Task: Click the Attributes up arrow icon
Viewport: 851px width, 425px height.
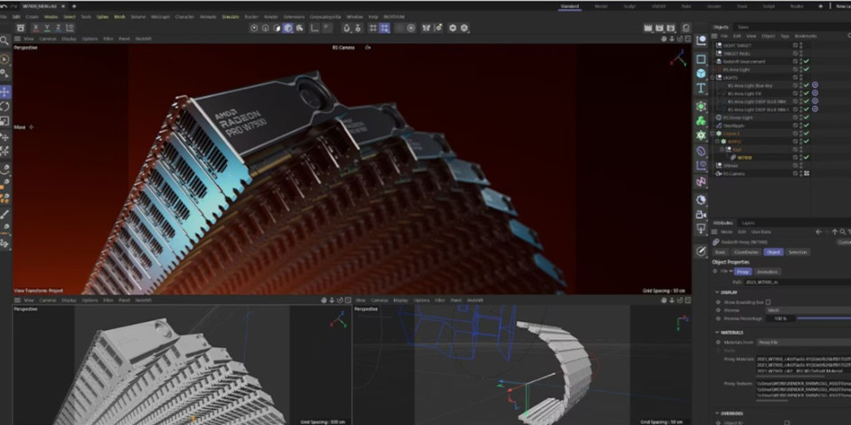Action: 835,232
